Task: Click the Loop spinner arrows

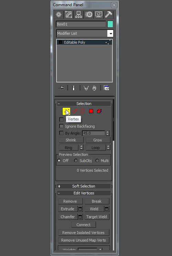Action: 108,148
